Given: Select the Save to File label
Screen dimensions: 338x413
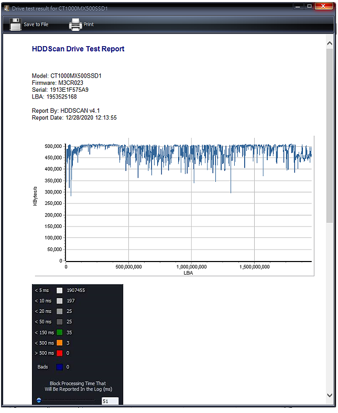Looking at the screenshot, I should click(x=36, y=25).
